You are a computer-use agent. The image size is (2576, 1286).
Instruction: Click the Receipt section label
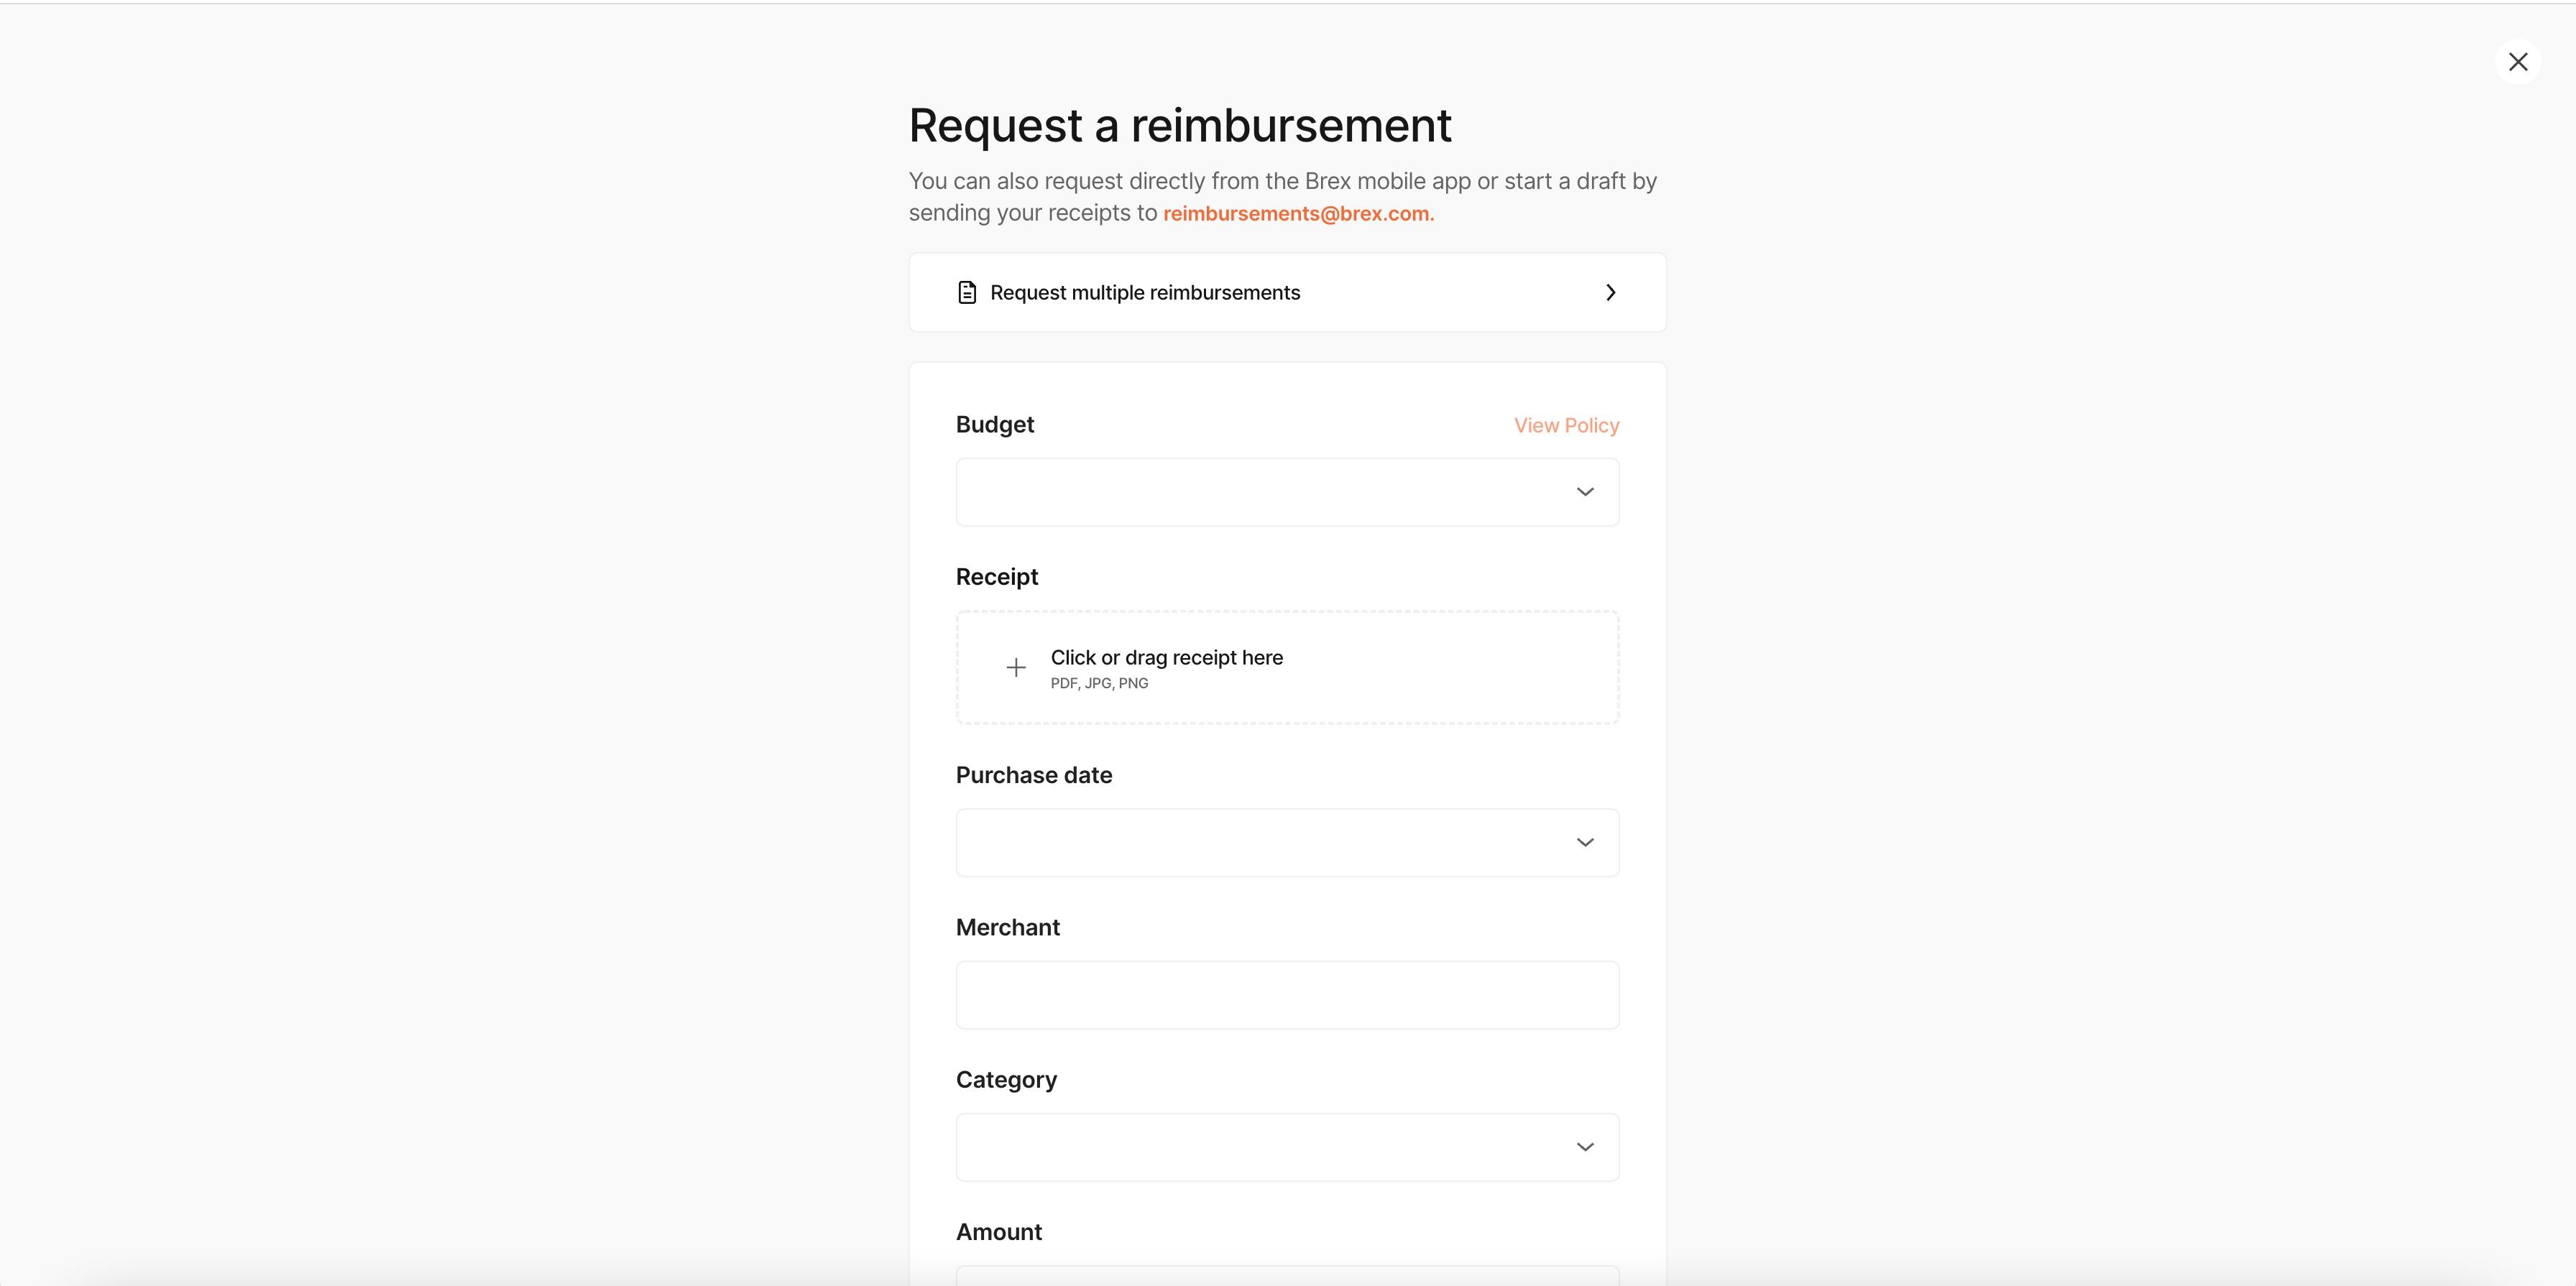pos(996,577)
